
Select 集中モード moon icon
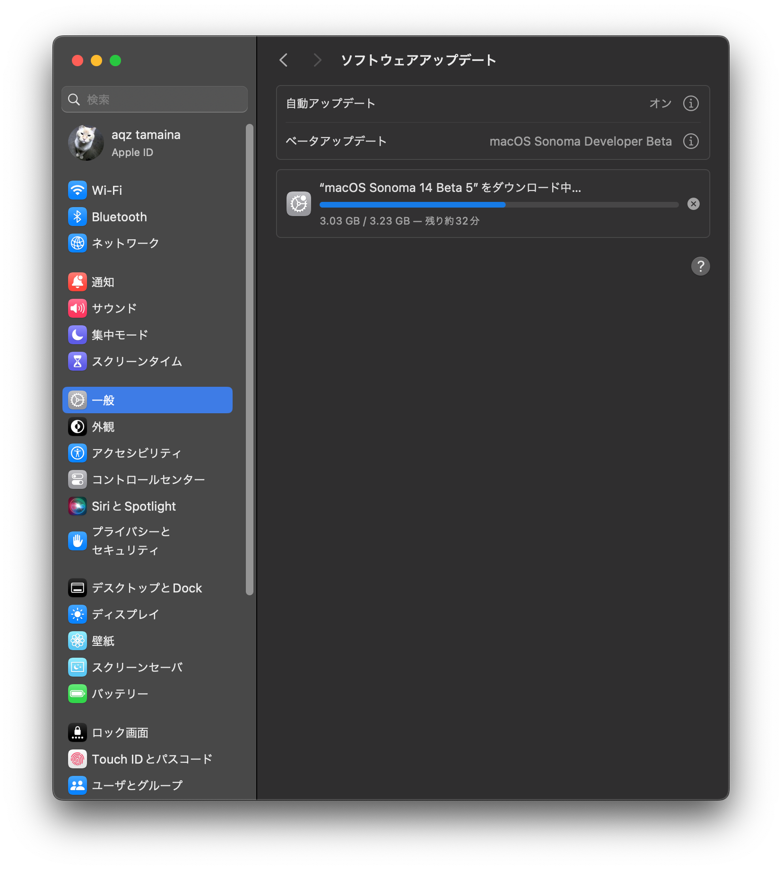[78, 335]
